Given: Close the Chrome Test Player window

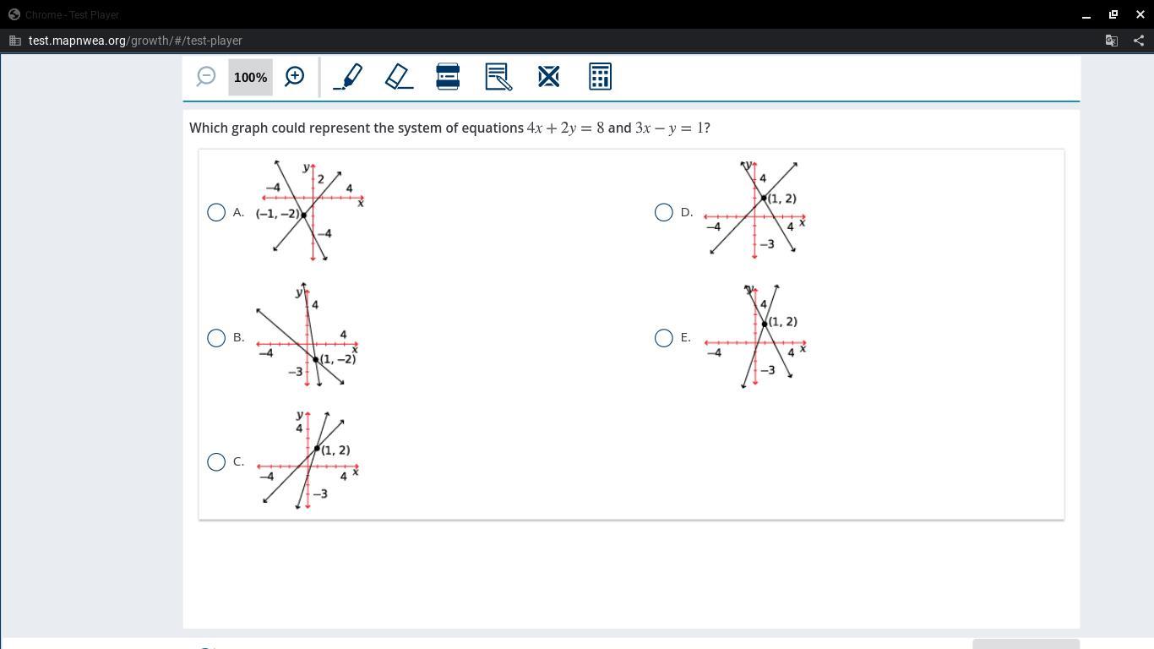Looking at the screenshot, I should click(x=1140, y=14).
